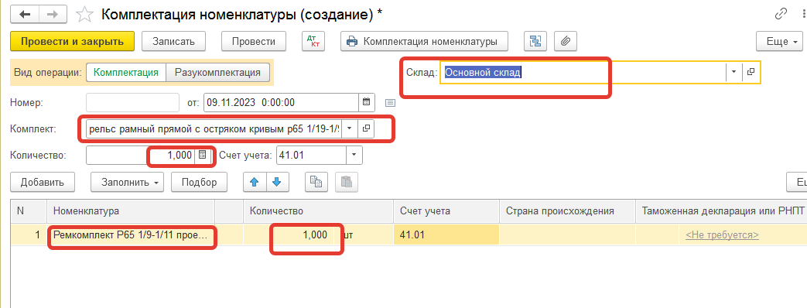
Task: Copy rows icon in table toolbar
Action: tap(316, 182)
